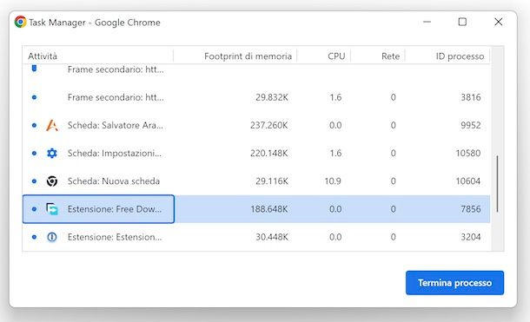Click bullet dot beside Nuova scheda row
530x322 pixels.
pyautogui.click(x=34, y=181)
